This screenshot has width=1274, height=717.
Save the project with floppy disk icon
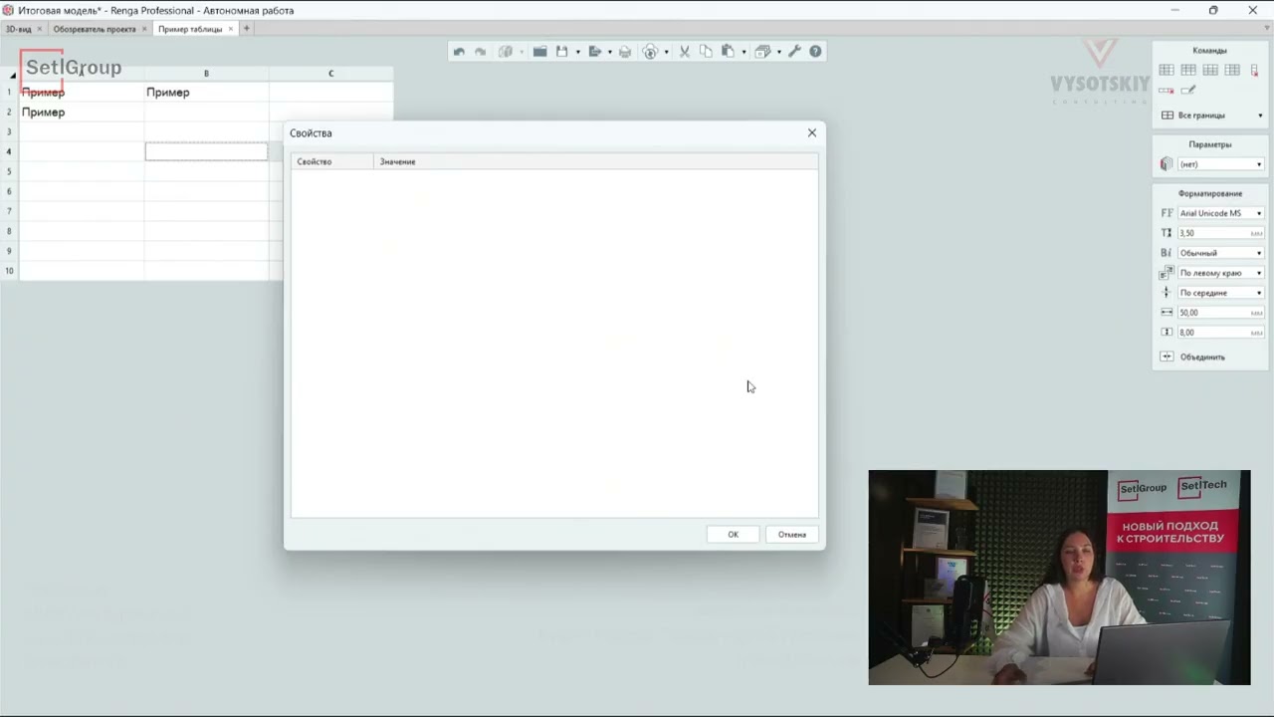click(562, 52)
